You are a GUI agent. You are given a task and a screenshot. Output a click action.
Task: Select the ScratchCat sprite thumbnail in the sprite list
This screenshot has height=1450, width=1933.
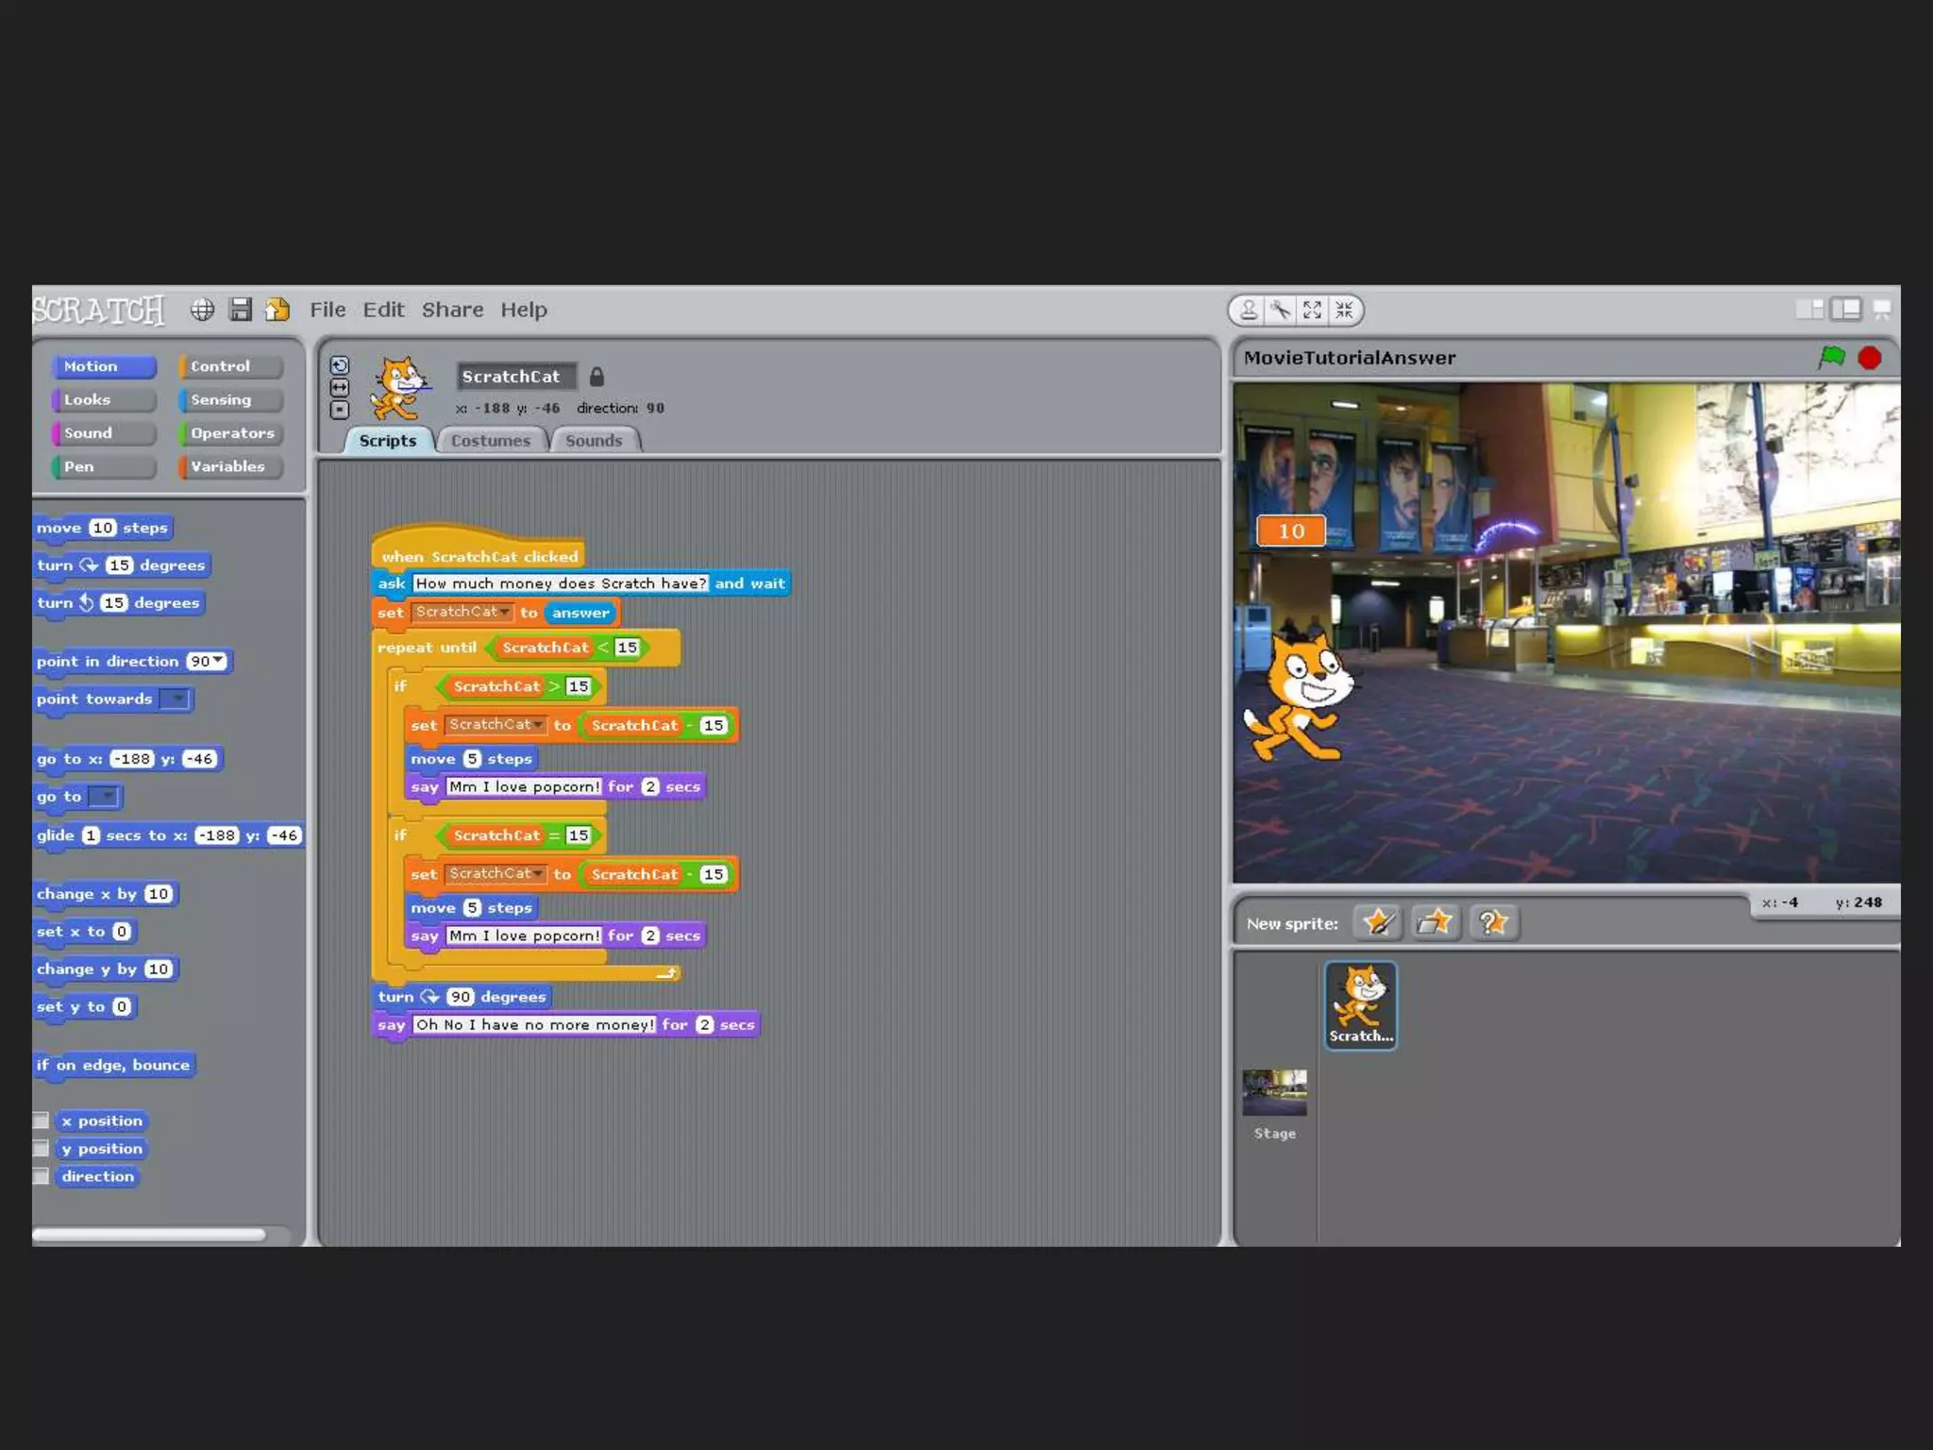pos(1360,1005)
